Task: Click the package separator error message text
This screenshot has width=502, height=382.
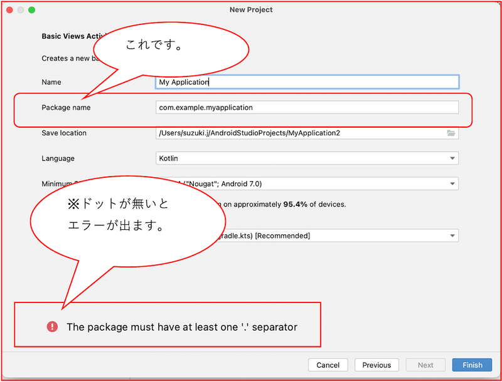Action: click(x=182, y=327)
